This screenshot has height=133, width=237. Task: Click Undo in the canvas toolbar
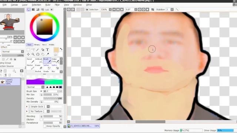coord(69,10)
